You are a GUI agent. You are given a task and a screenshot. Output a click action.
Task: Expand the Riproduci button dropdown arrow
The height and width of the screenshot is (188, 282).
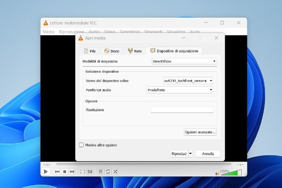190,154
